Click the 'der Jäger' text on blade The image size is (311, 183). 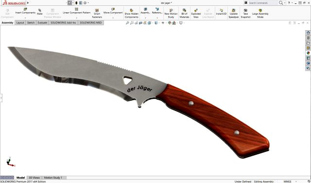click(139, 89)
